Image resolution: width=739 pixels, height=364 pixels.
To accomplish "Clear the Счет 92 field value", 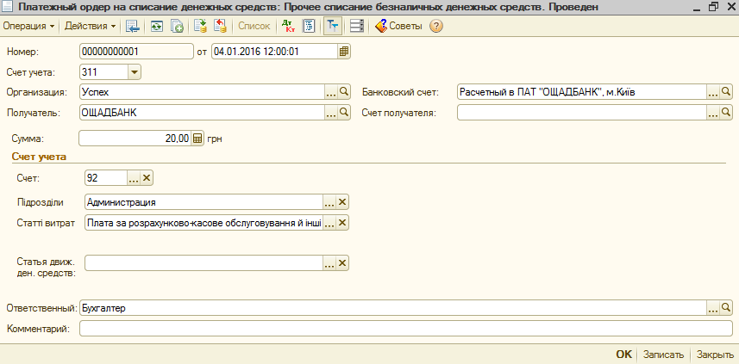I will [147, 178].
